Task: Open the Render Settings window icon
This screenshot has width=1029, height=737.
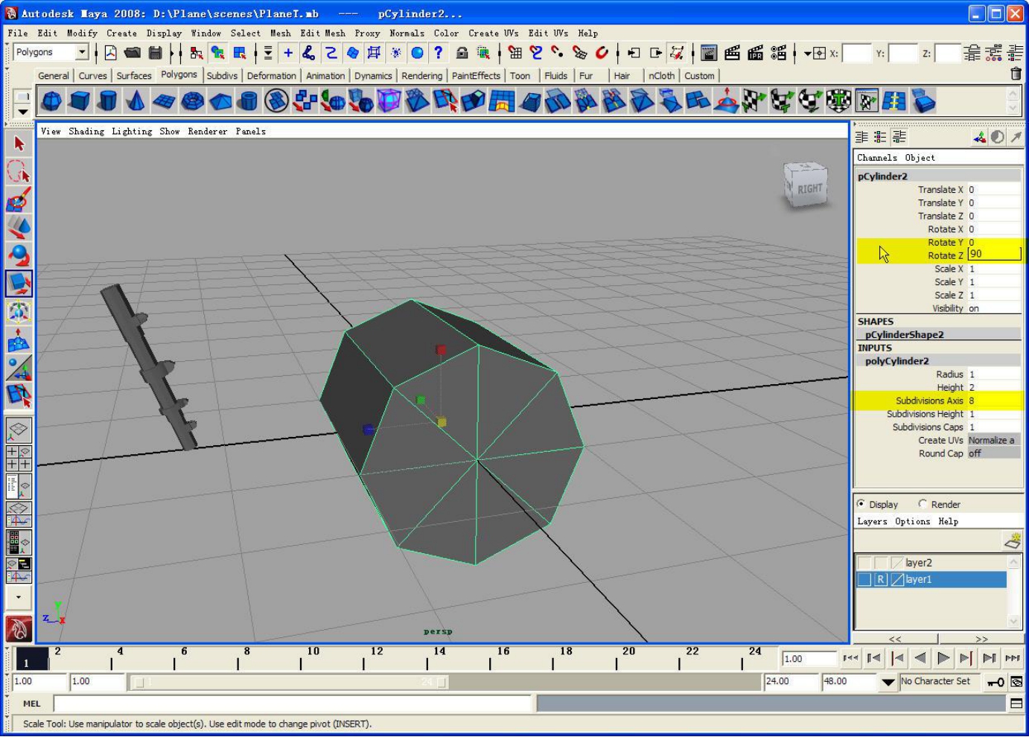Action: point(778,53)
